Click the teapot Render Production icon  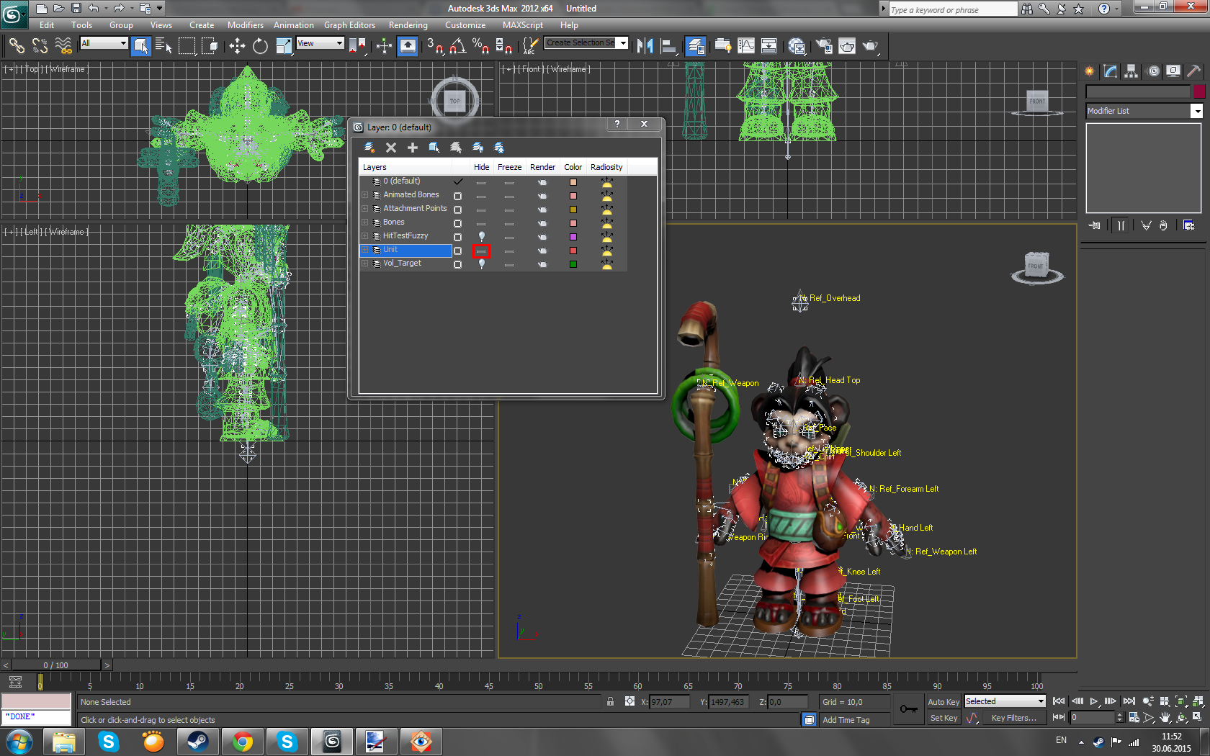click(871, 46)
